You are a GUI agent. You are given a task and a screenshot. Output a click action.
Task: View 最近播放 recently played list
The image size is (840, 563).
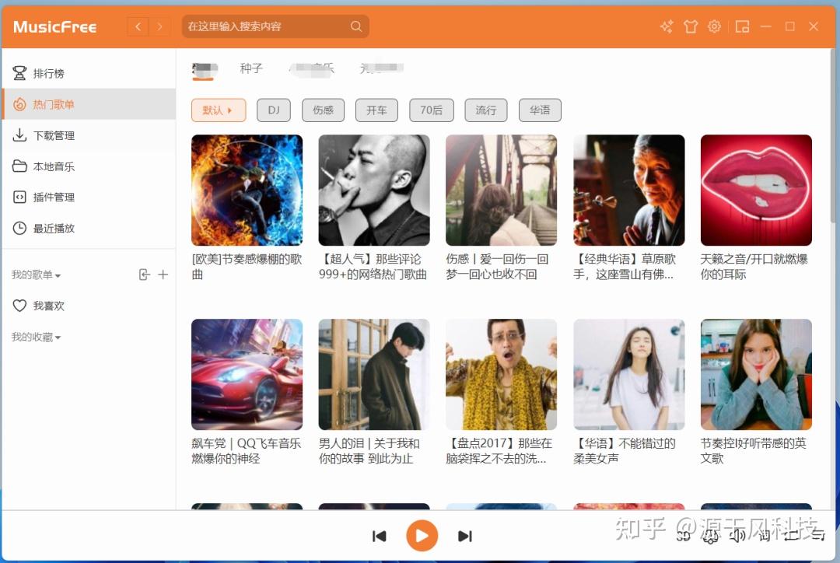(51, 228)
